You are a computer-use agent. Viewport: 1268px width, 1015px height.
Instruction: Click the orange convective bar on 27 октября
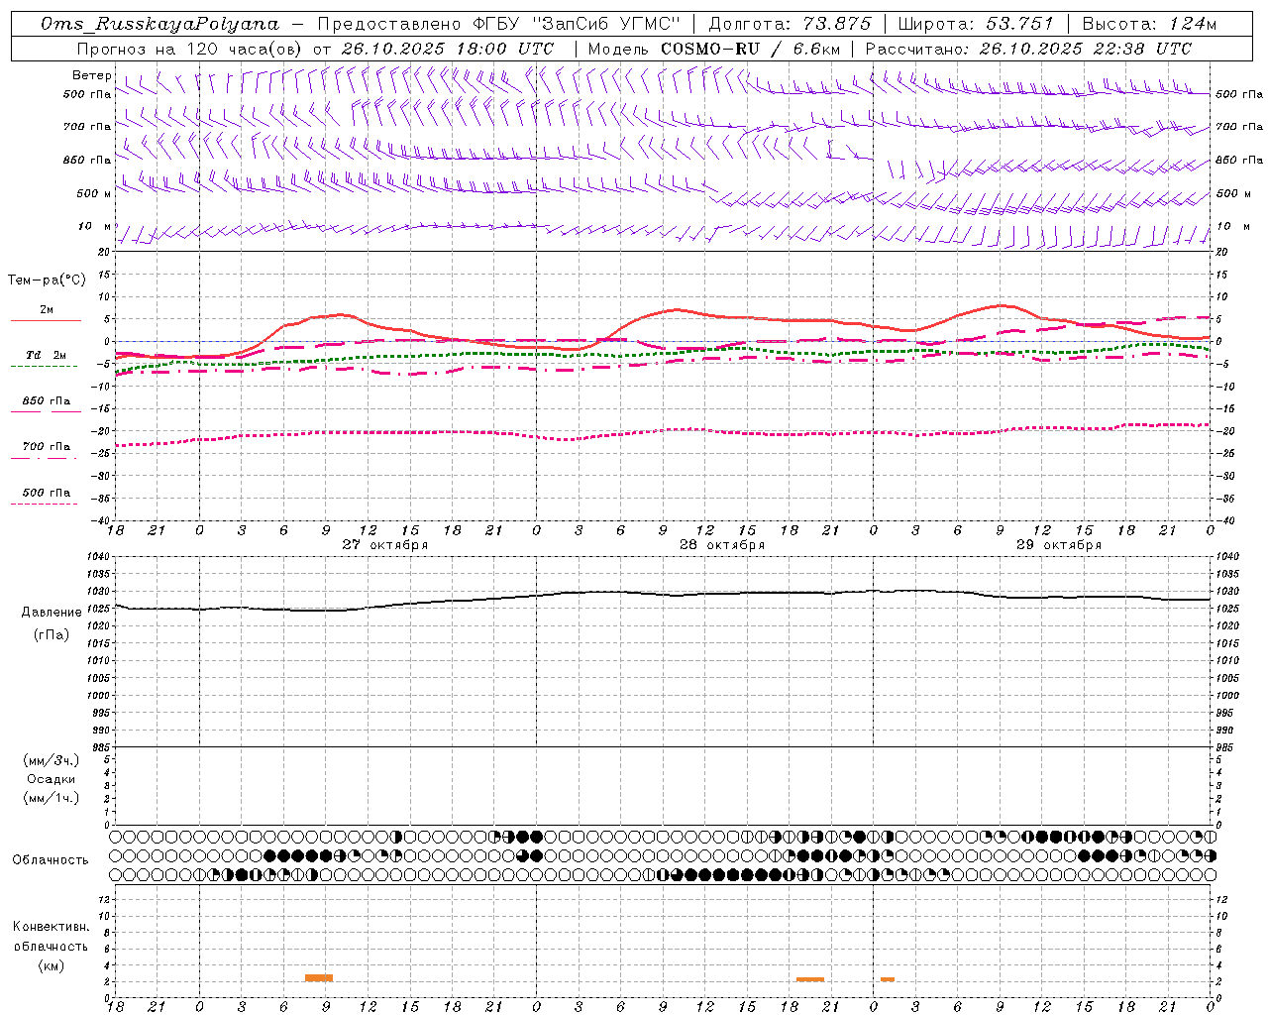point(319,978)
